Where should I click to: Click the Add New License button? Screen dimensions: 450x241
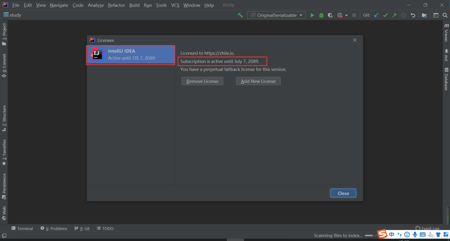pyautogui.click(x=258, y=81)
